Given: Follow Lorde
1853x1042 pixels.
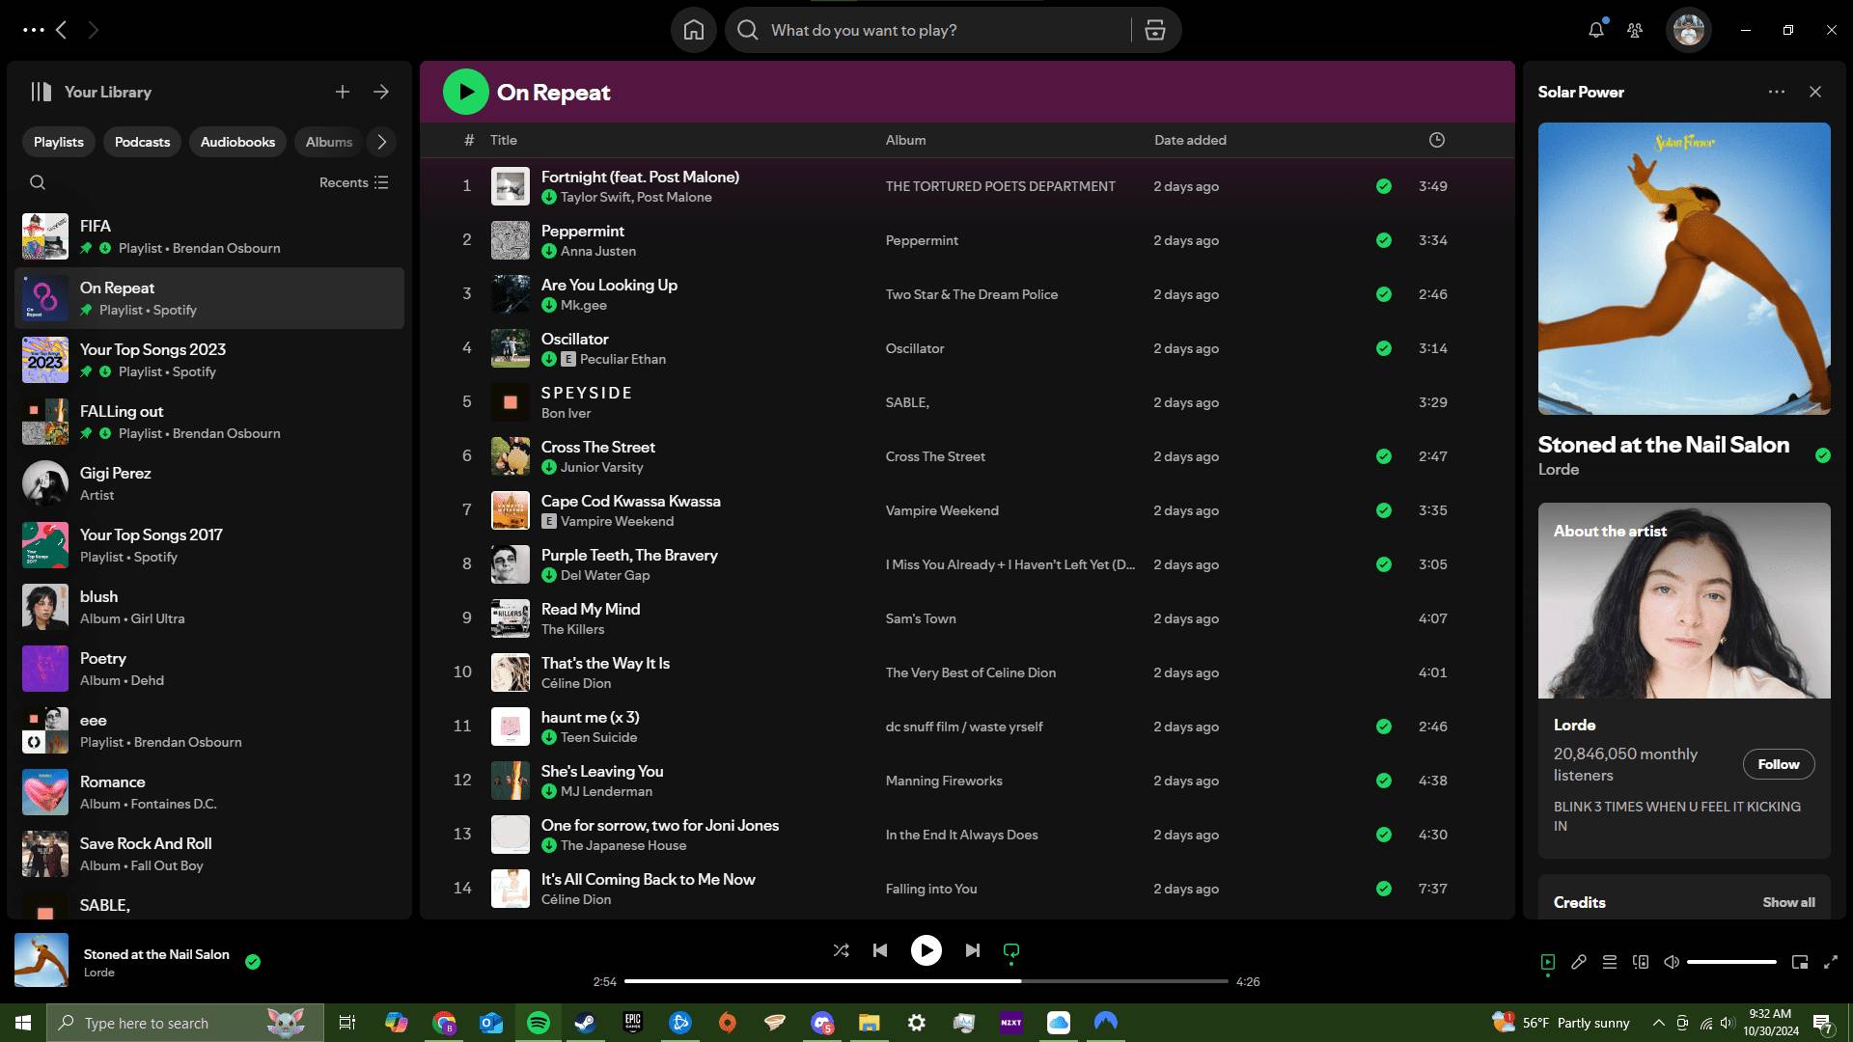Looking at the screenshot, I should [x=1779, y=764].
